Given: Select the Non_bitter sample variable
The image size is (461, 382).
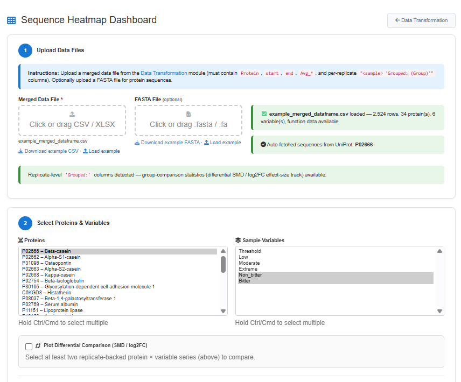Looking at the screenshot, I should (x=336, y=275).
